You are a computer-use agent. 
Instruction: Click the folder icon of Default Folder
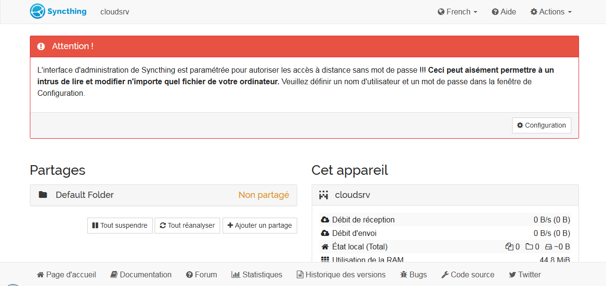(x=43, y=195)
